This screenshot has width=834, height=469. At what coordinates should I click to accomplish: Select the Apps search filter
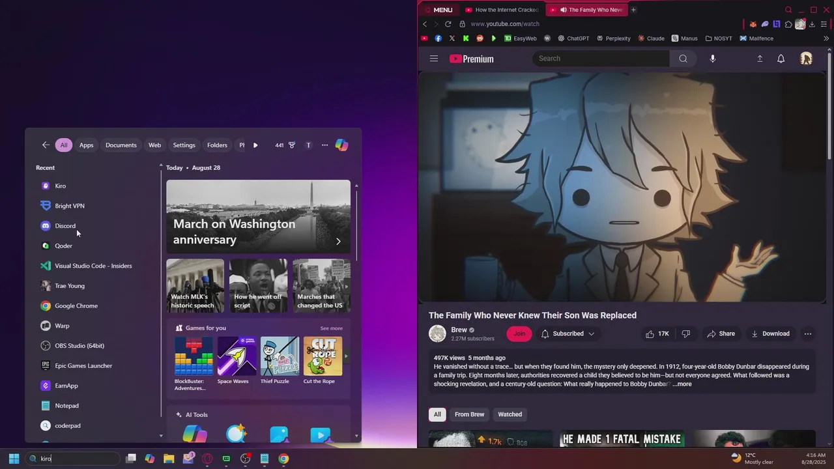coord(87,145)
